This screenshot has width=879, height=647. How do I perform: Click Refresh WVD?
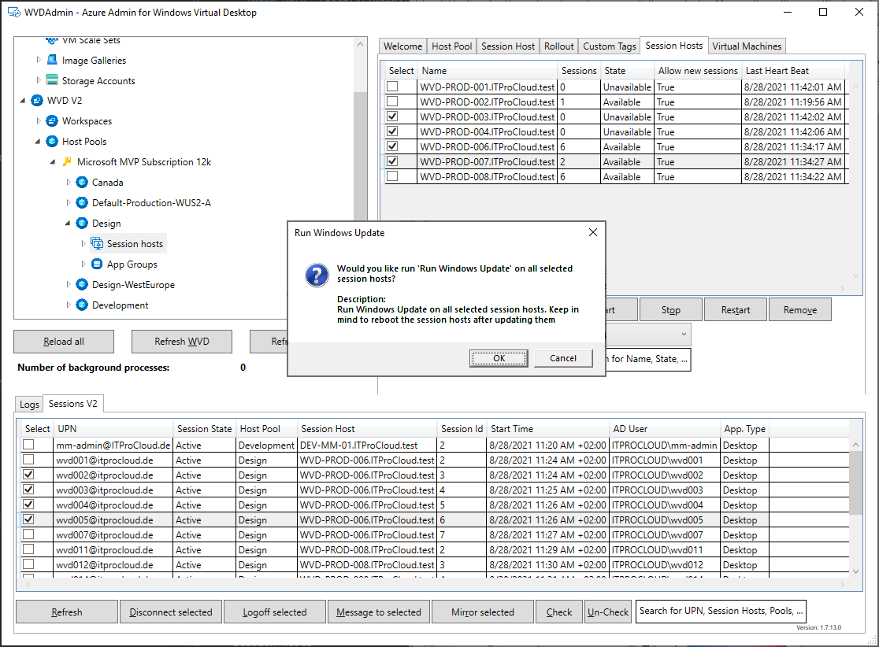coord(182,342)
